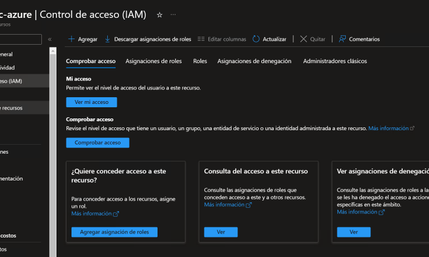Go to Administradores clásicos tab

click(335, 61)
